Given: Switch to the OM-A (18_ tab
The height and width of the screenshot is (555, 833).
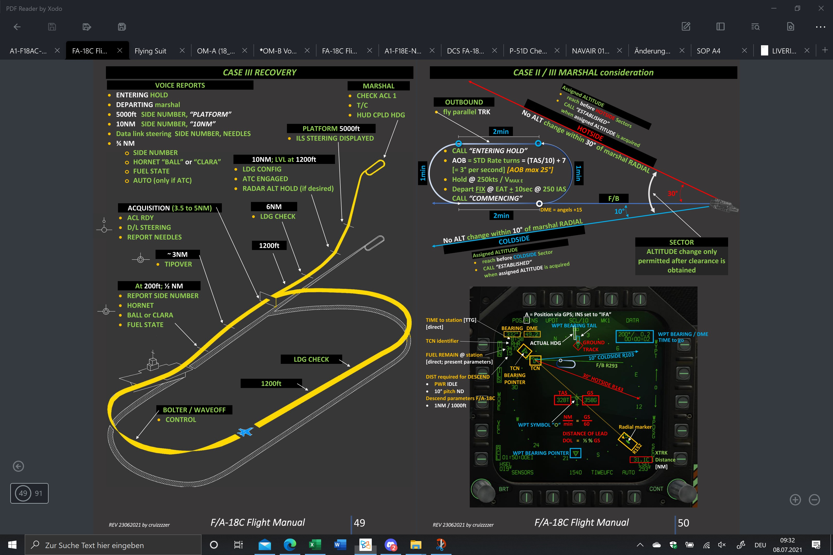Looking at the screenshot, I should click(216, 51).
